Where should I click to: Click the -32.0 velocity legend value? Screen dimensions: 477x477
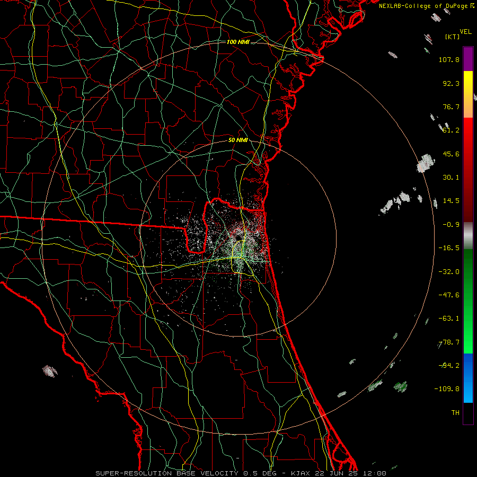[449, 272]
